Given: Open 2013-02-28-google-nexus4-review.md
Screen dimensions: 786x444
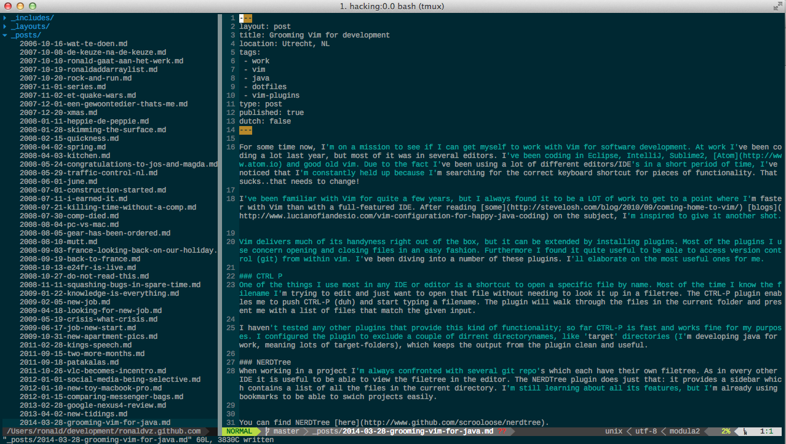Looking at the screenshot, I should pos(93,405).
